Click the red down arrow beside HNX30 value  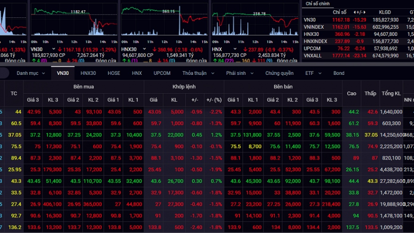coord(154,49)
